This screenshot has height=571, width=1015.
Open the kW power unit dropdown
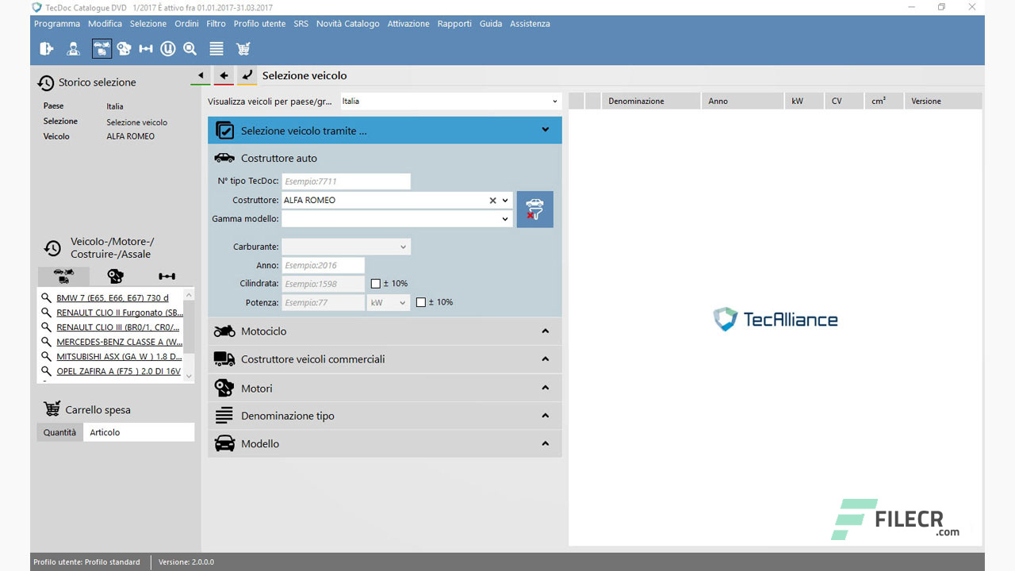(x=389, y=302)
